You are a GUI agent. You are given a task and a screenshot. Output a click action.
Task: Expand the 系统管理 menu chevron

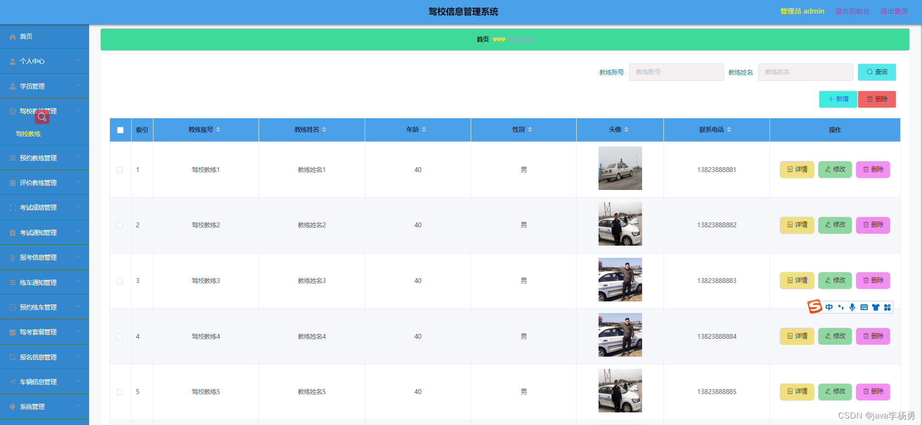[x=78, y=407]
